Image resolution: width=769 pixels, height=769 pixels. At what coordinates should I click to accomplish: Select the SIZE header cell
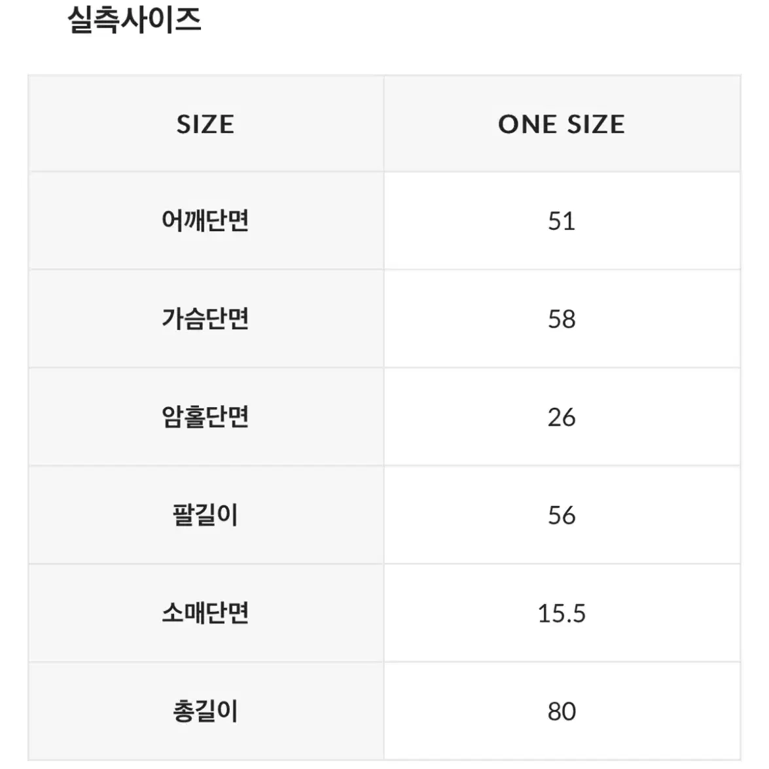pos(206,124)
